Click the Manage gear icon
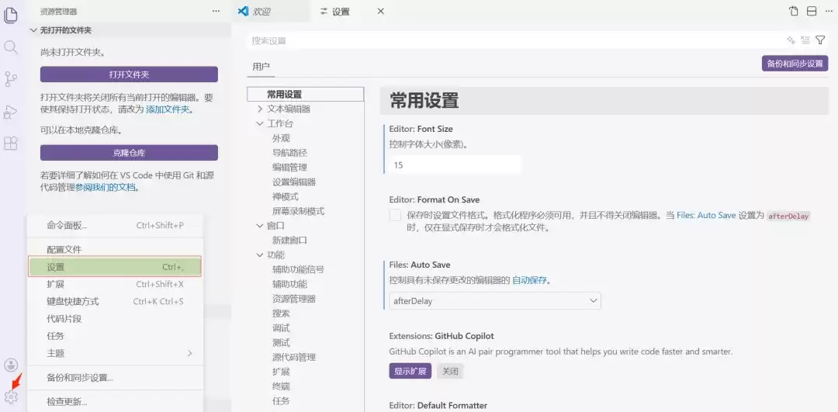The width and height of the screenshot is (838, 412). tap(11, 397)
